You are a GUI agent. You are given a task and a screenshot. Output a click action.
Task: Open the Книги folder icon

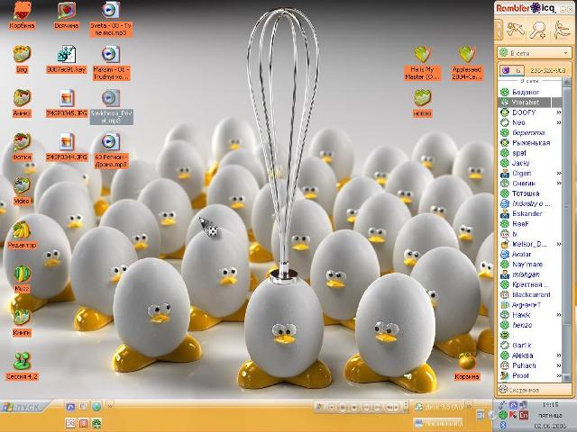click(x=22, y=322)
